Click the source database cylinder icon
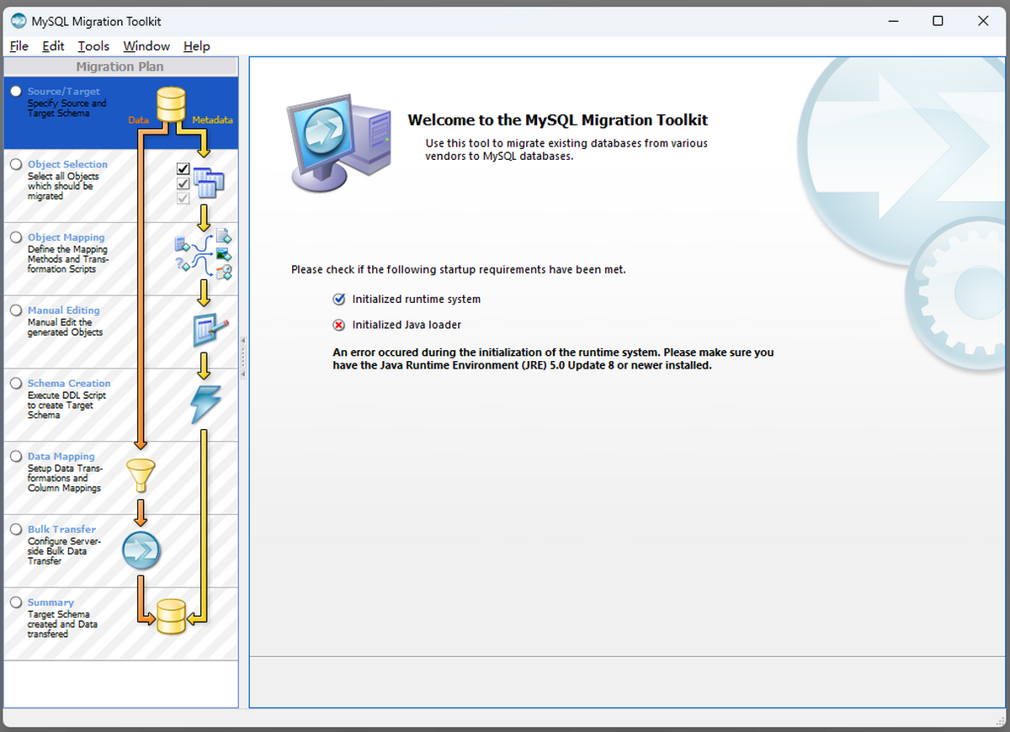This screenshot has width=1010, height=732. (x=170, y=103)
